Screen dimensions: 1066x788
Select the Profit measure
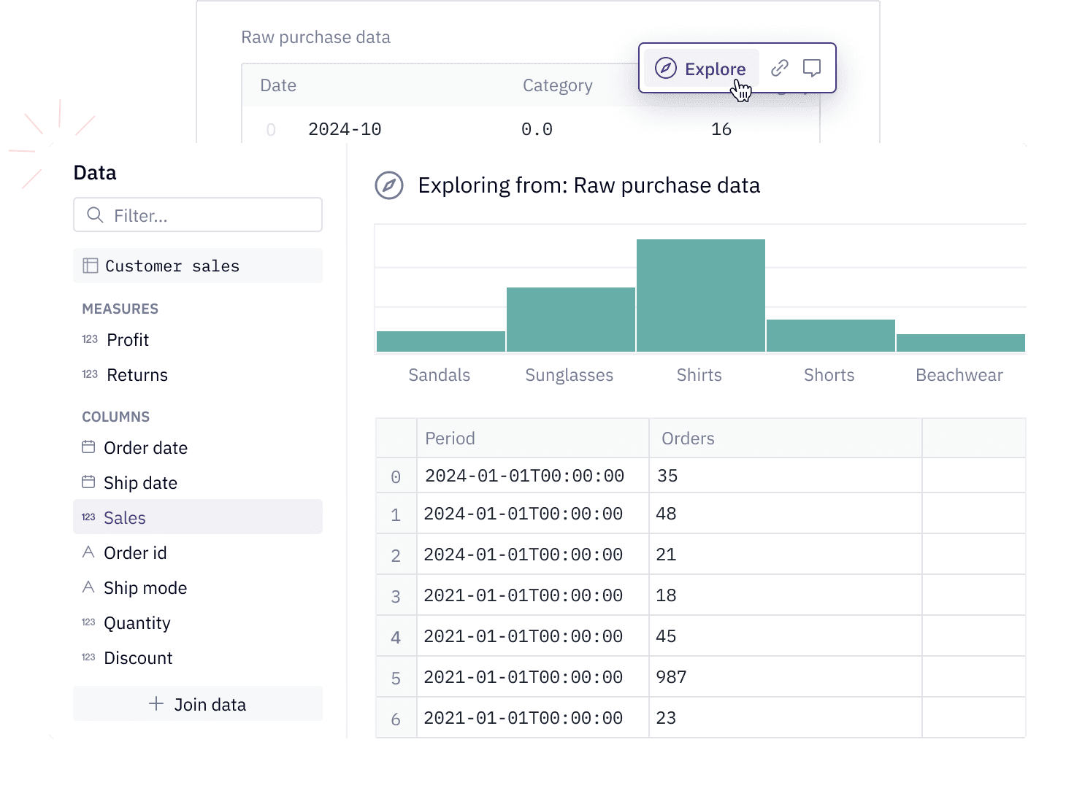pyautogui.click(x=127, y=340)
